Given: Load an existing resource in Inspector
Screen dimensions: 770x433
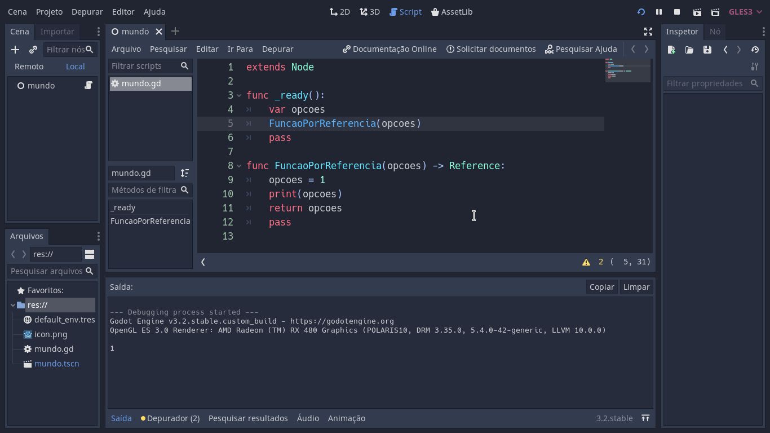Looking at the screenshot, I should pyautogui.click(x=689, y=50).
